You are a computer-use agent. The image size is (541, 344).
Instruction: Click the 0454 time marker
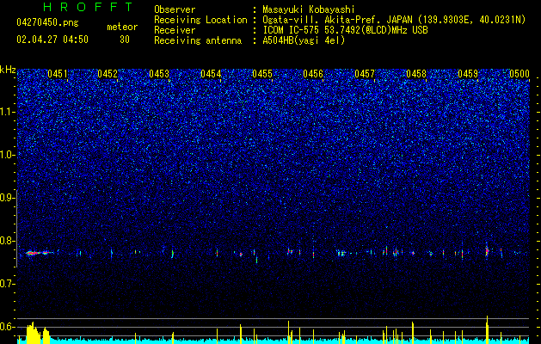[211, 74]
